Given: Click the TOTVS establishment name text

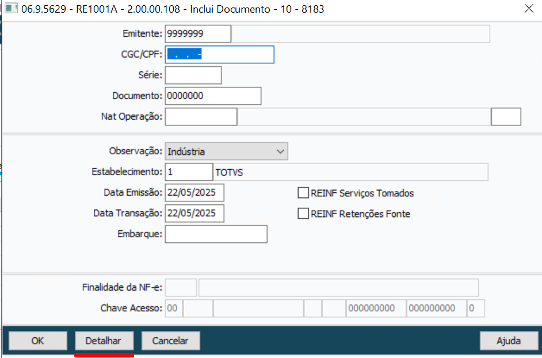Looking at the screenshot, I should click(229, 172).
